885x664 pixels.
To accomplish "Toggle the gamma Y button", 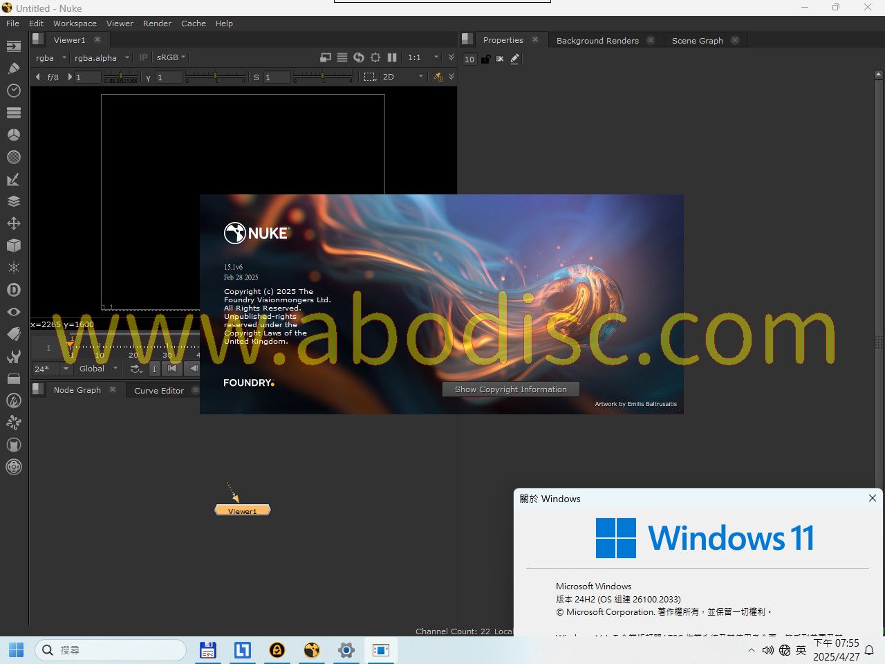I will point(148,77).
